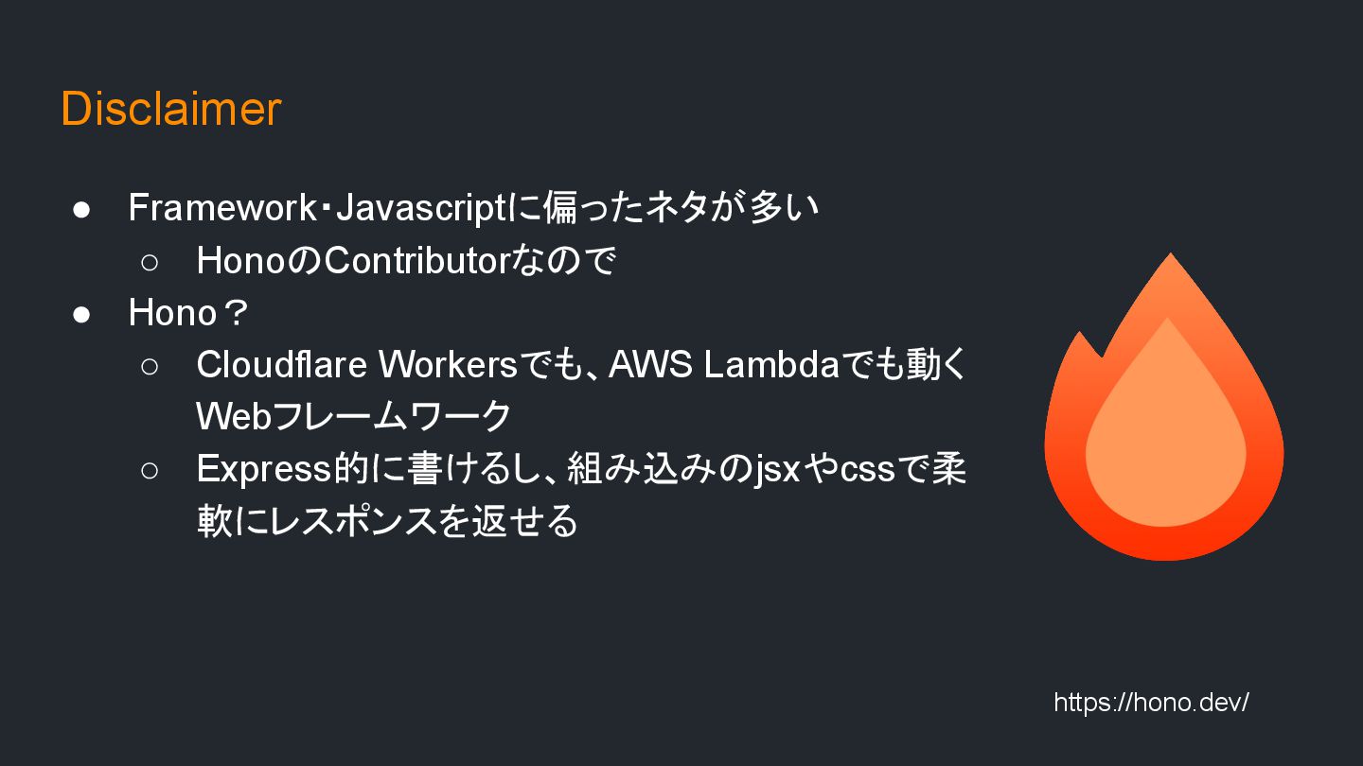Viewport: 1363px width, 766px height.
Task: Click the inner light-orange flame droplet
Action: pos(1166,426)
